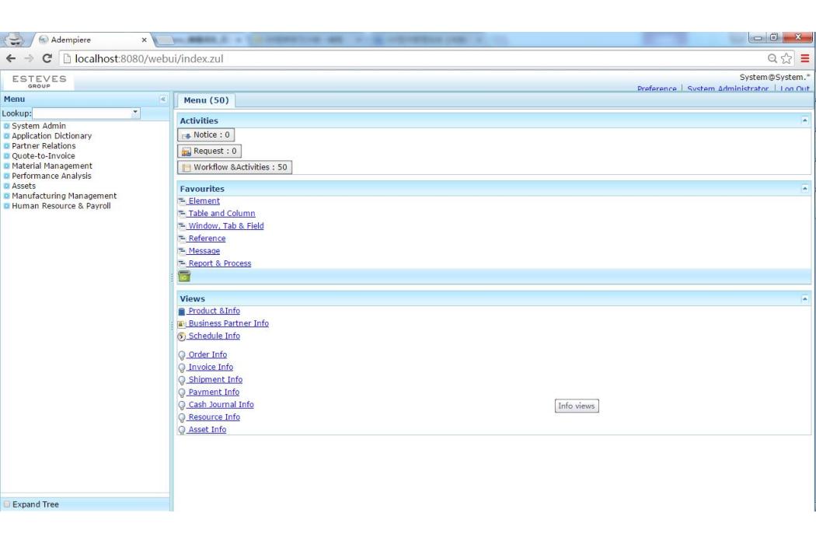Viewport: 816px width, 544px height.
Task: Click the browser address bar URL
Action: [149, 58]
